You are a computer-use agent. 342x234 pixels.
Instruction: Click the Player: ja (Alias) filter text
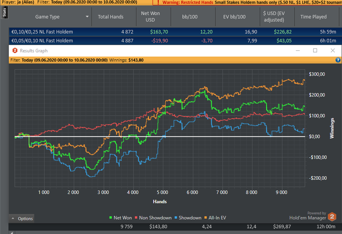(x=18, y=2)
